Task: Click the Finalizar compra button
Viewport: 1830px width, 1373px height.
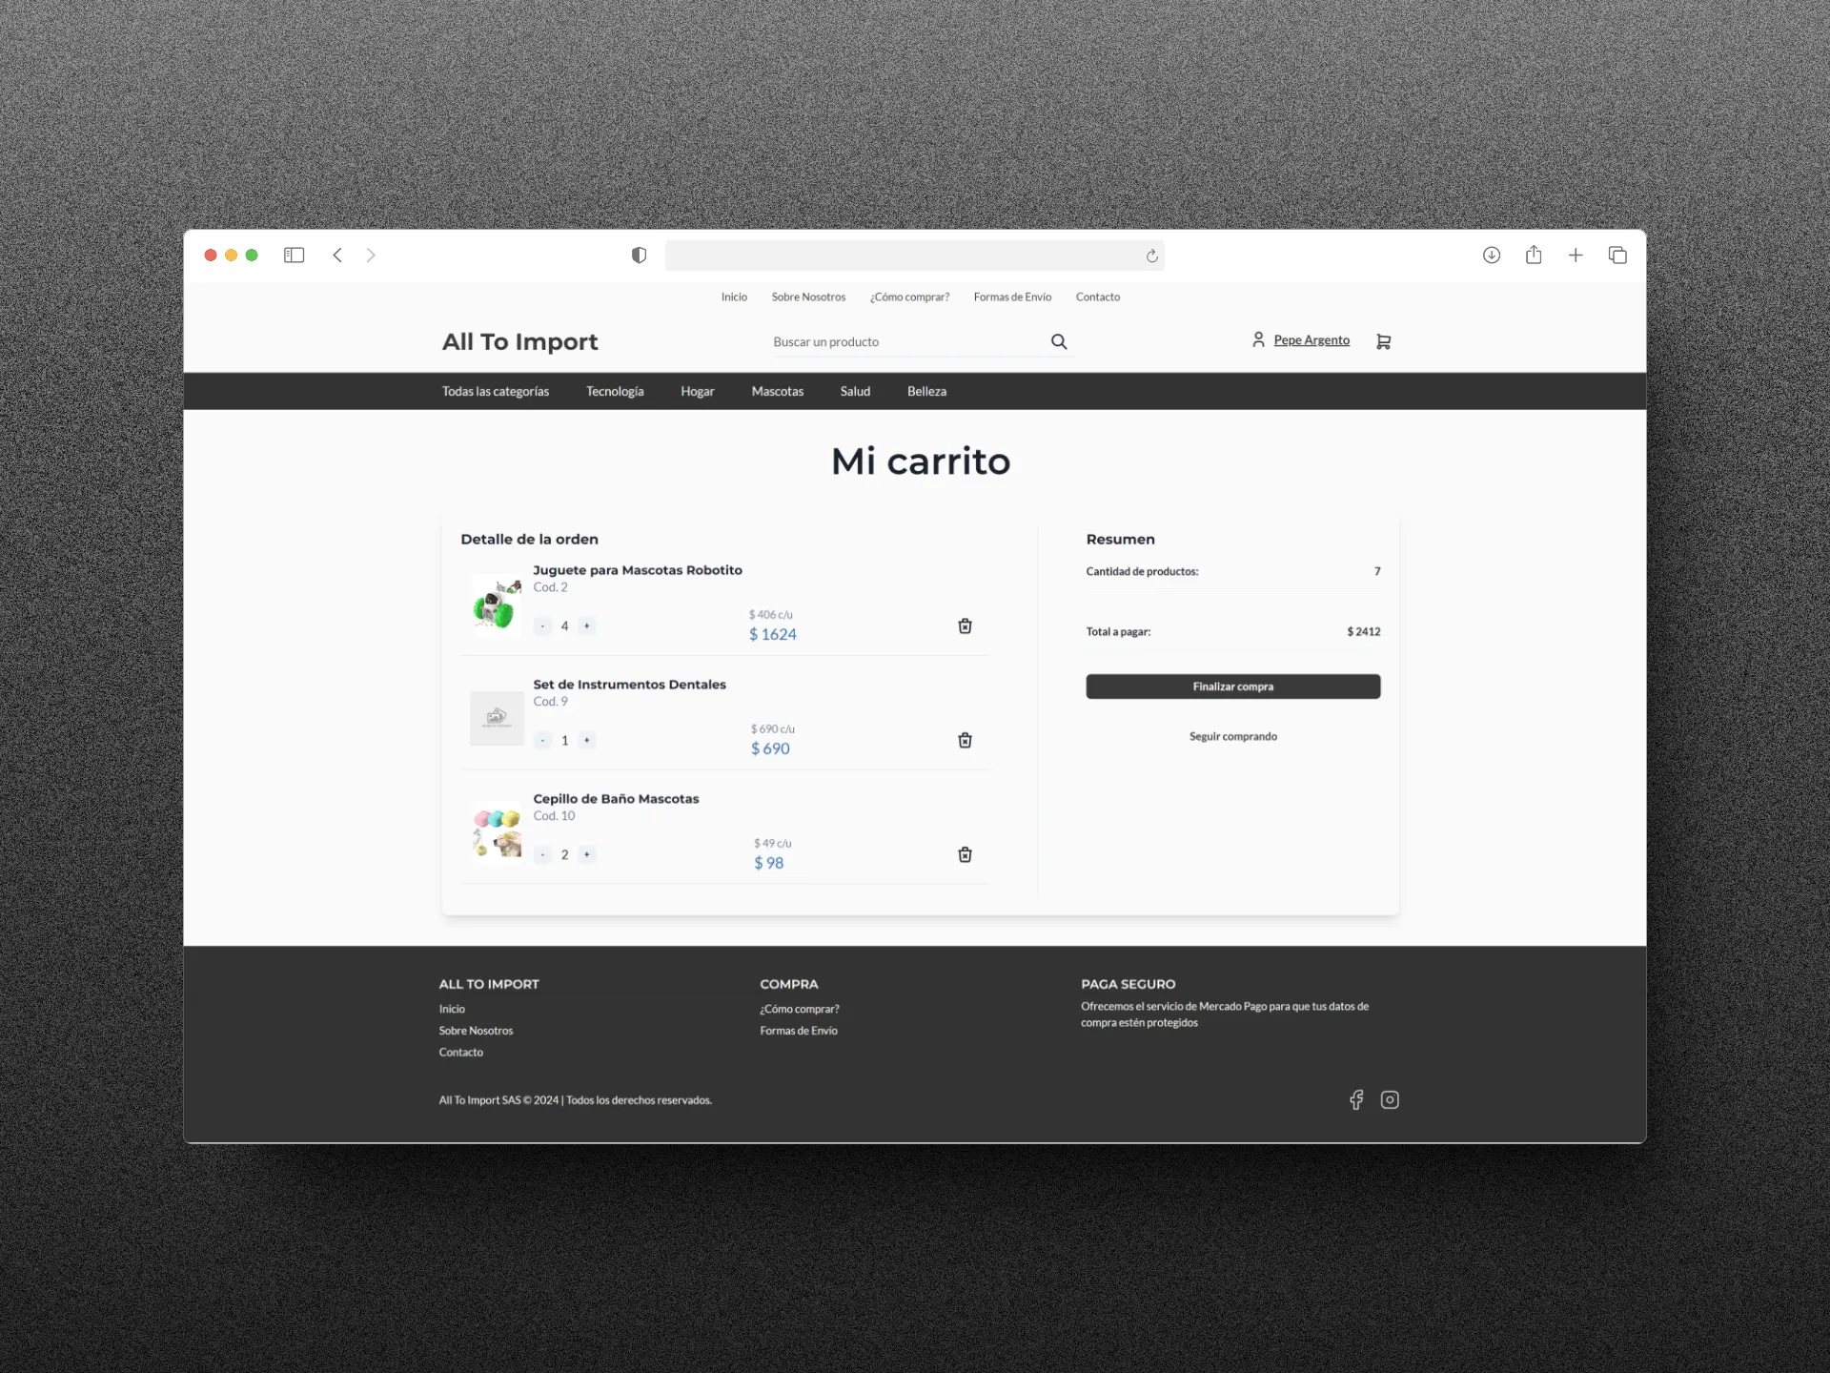Action: tap(1233, 686)
